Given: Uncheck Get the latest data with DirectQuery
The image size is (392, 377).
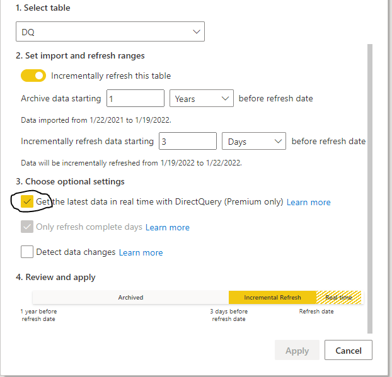Looking at the screenshot, I should pyautogui.click(x=27, y=201).
